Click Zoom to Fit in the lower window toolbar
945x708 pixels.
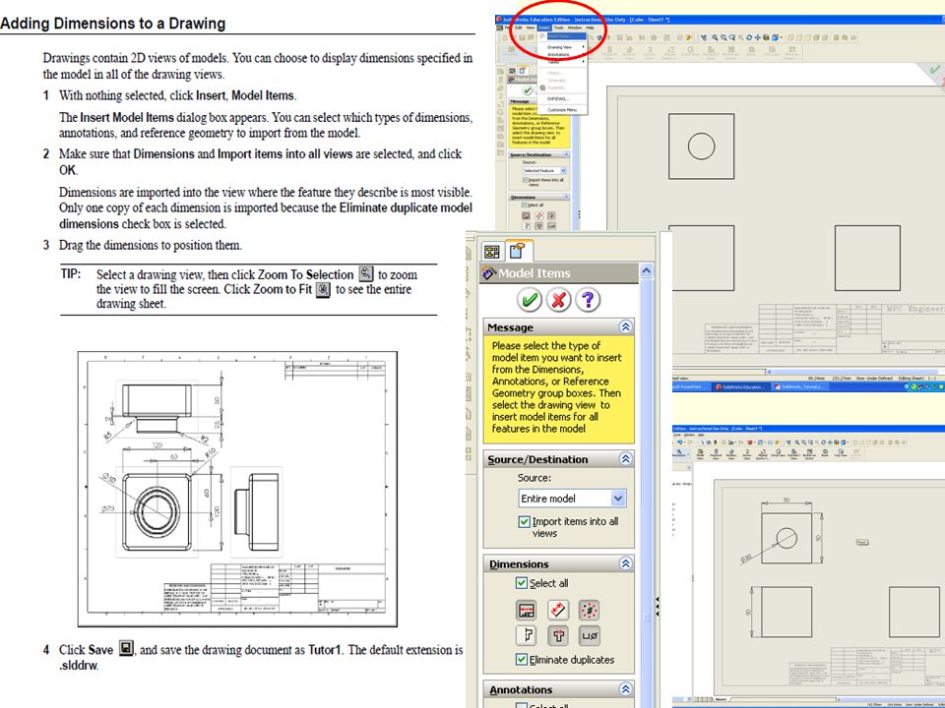[796, 442]
